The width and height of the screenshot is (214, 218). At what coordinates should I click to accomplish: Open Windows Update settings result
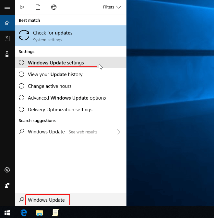pos(71,63)
